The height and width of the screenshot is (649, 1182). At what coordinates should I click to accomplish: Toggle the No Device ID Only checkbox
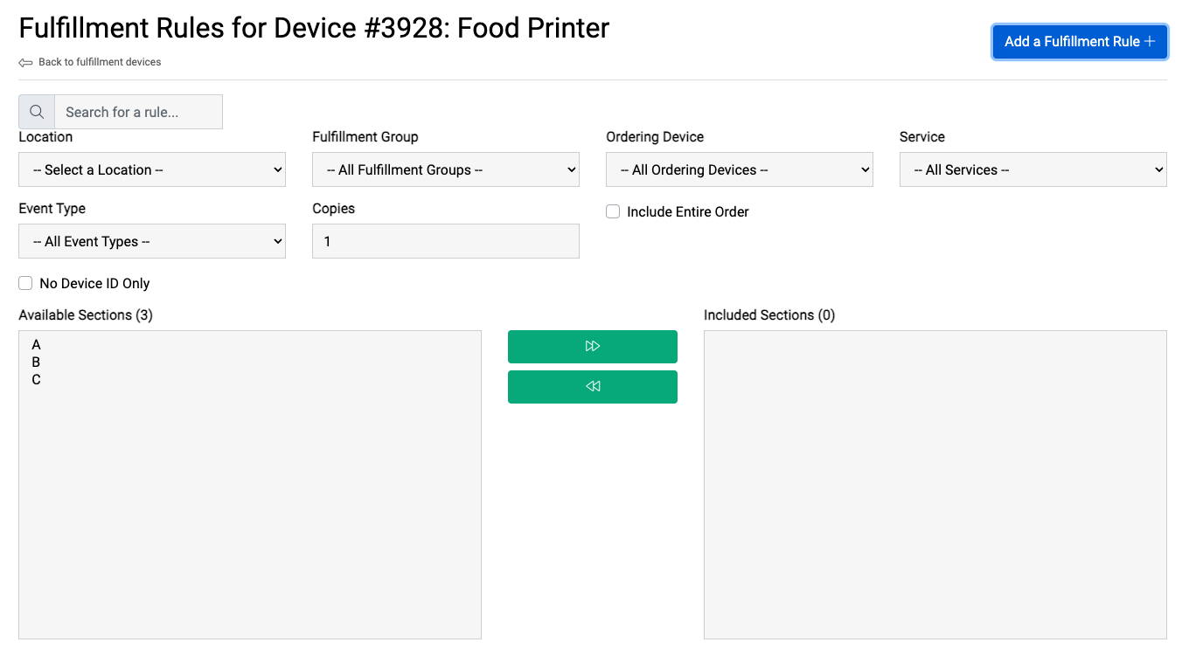[25, 283]
